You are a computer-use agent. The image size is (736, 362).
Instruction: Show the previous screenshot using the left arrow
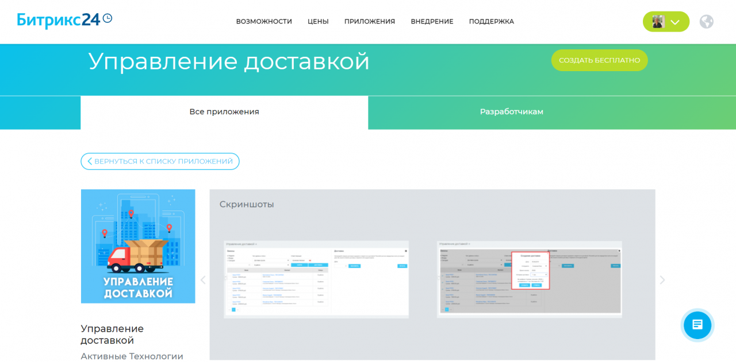pos(202,280)
